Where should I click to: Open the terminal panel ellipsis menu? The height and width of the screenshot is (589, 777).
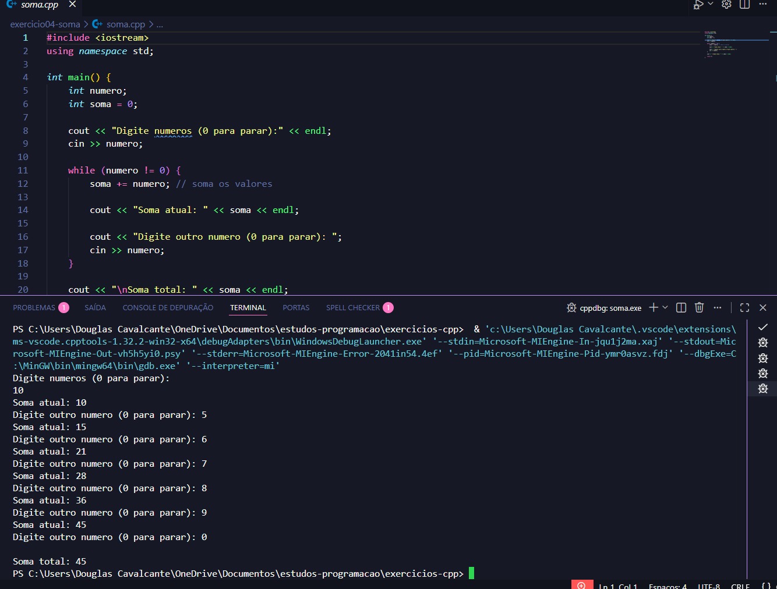point(718,307)
